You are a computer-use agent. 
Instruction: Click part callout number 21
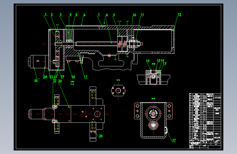(55, 77)
